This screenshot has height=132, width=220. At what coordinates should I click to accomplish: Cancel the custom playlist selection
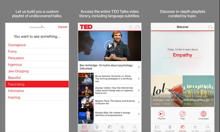tap(63, 27)
